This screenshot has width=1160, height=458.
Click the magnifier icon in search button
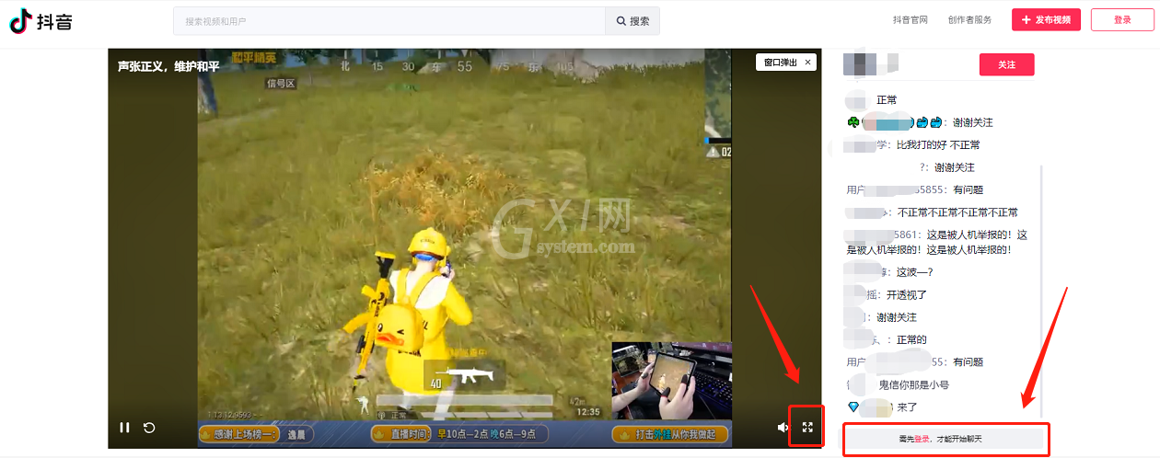click(621, 20)
